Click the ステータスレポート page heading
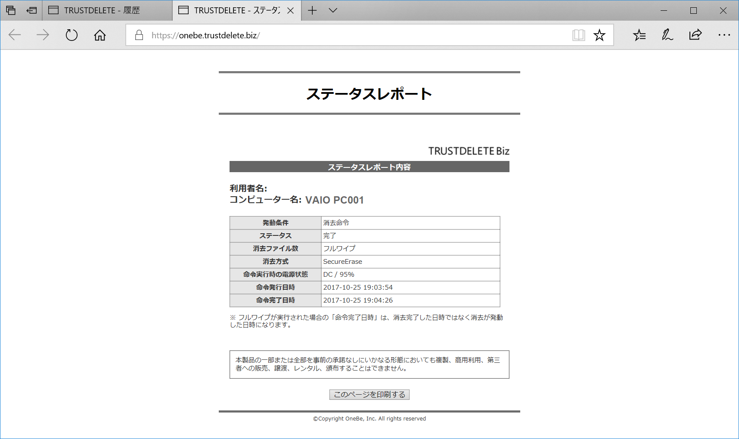Image resolution: width=739 pixels, height=439 pixels. [369, 94]
